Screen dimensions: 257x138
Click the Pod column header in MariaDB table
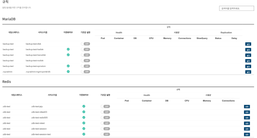click(x=103, y=38)
